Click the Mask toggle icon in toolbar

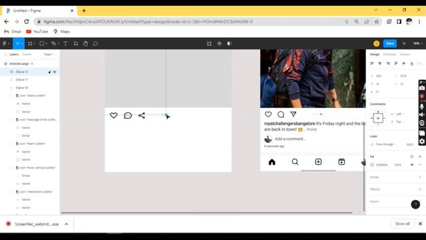point(229,43)
